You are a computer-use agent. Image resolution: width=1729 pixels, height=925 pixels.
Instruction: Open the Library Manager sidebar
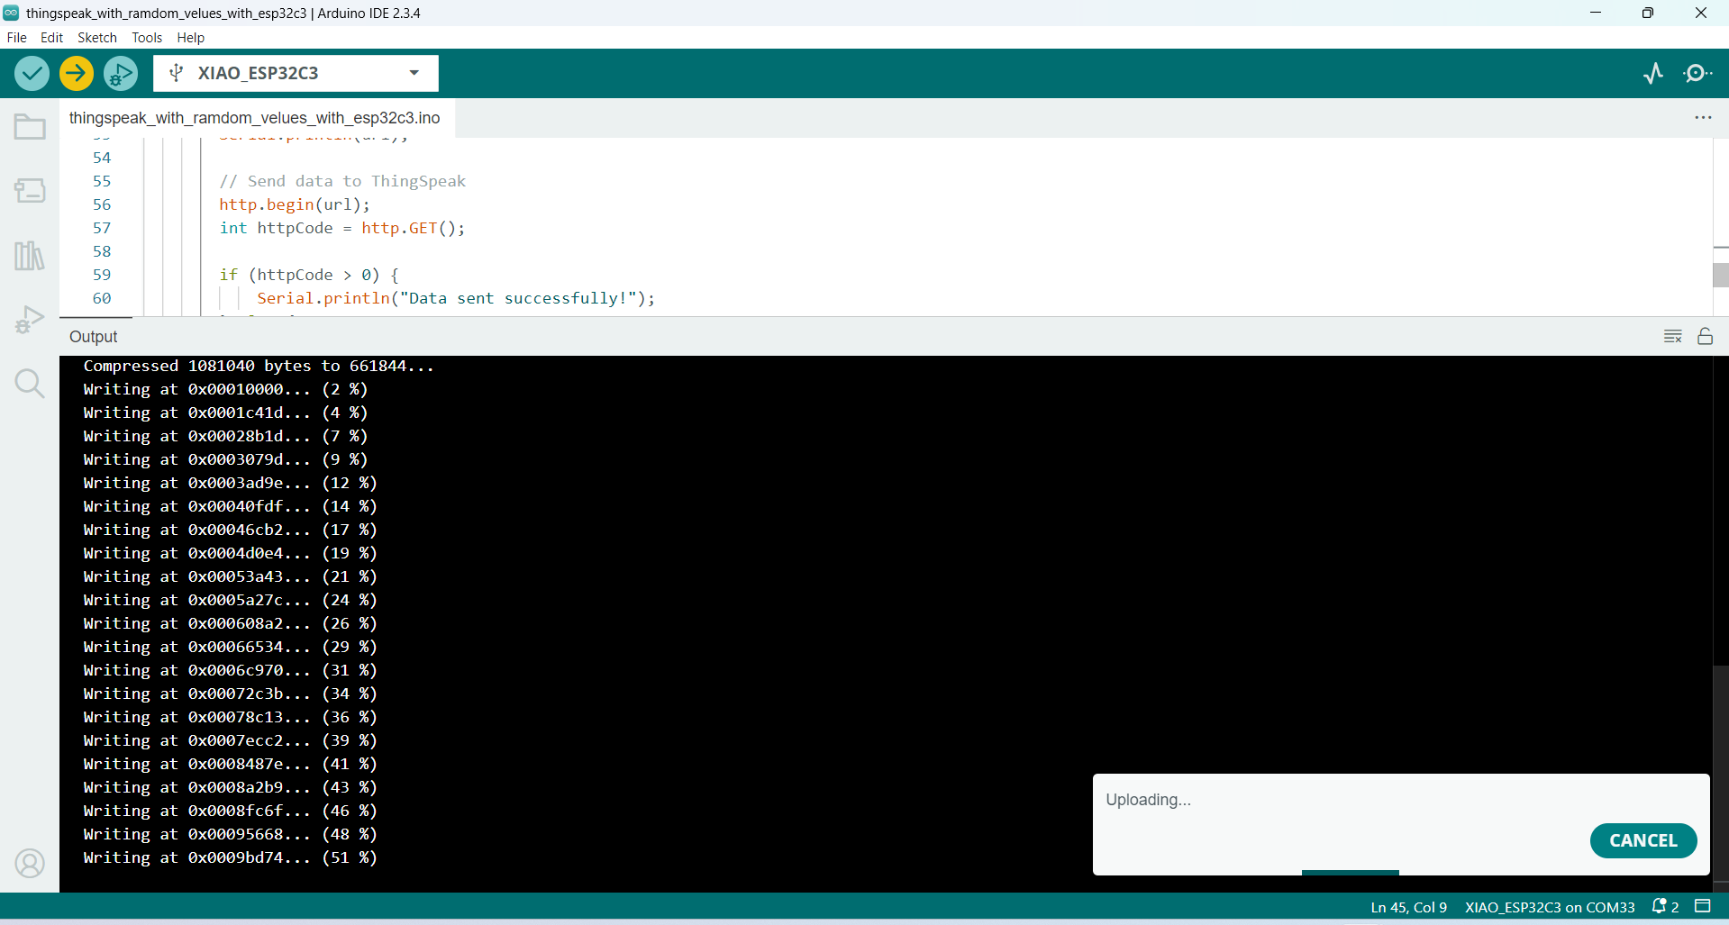tap(30, 256)
